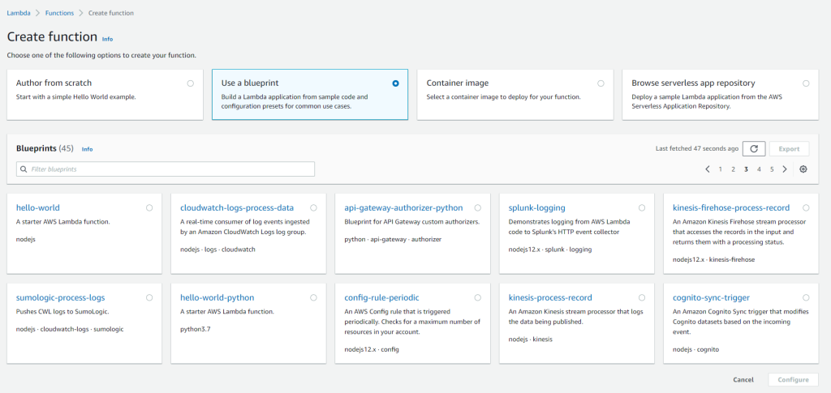The width and height of the screenshot is (831, 393).
Task: Navigate to Functions breadcrumb
Action: coord(59,13)
